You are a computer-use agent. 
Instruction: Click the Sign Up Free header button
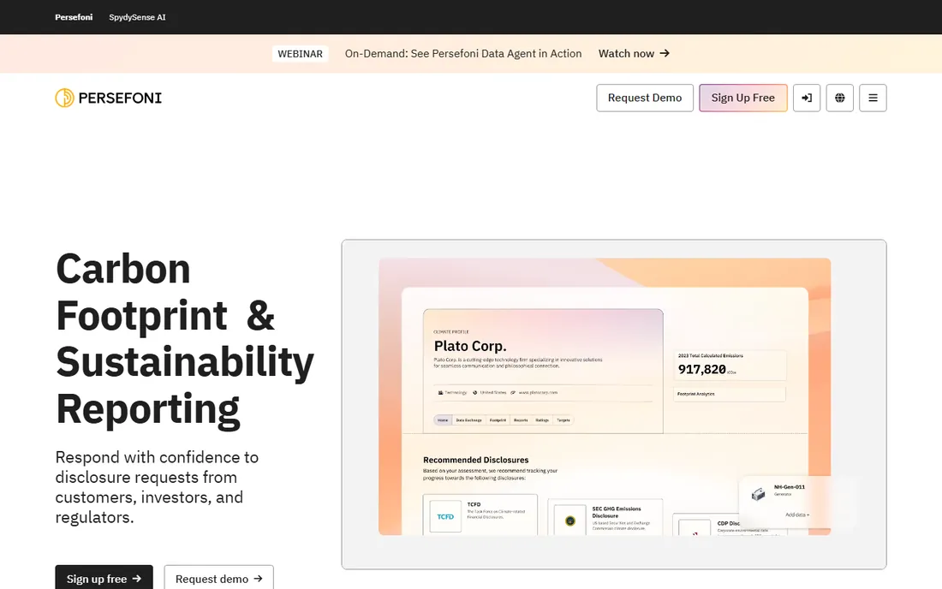tap(742, 98)
